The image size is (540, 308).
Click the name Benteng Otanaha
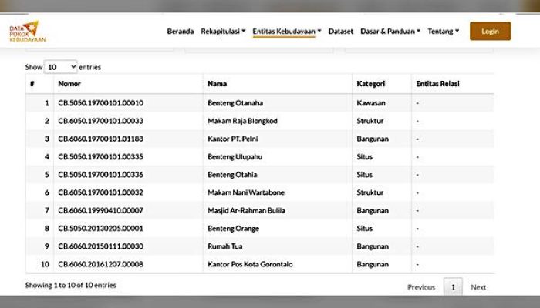[235, 102]
